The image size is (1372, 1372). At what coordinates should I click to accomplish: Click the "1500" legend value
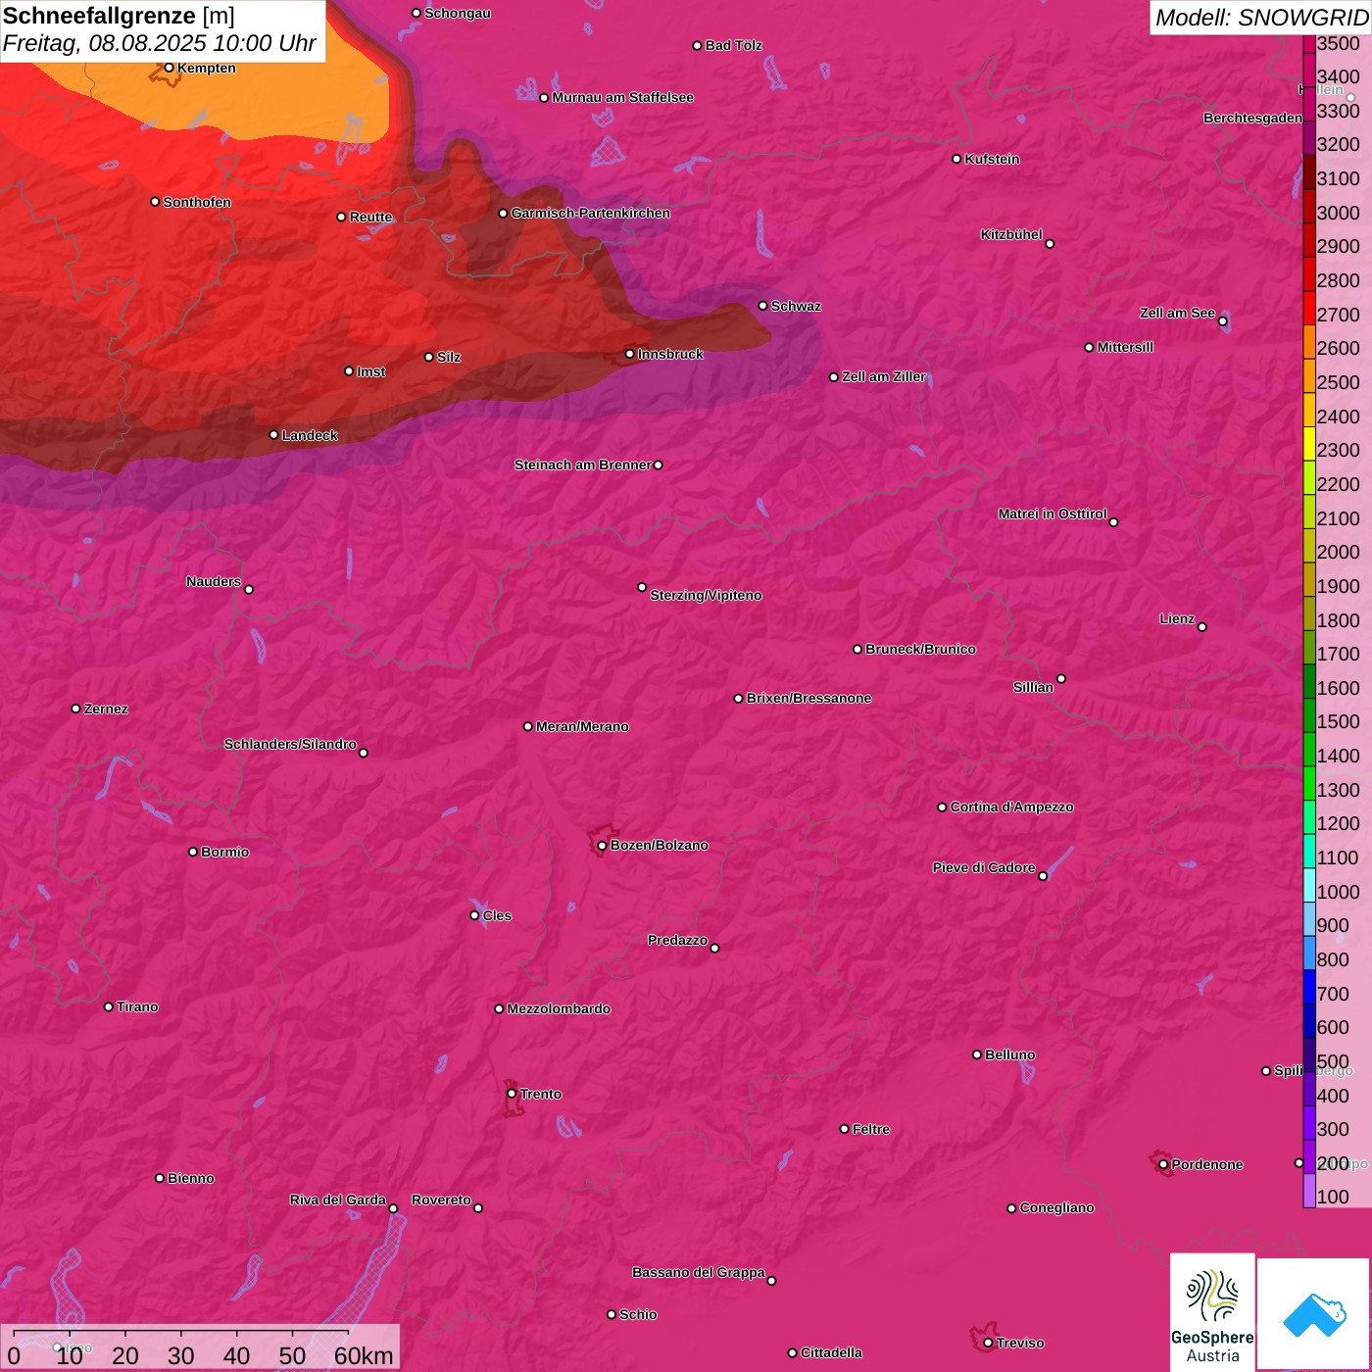pyautogui.click(x=1338, y=721)
